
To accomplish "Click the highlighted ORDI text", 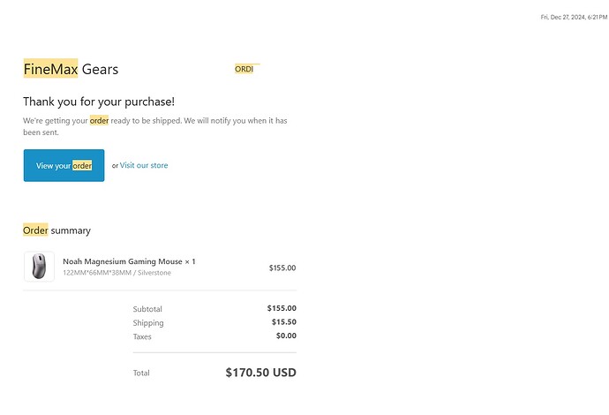I will (244, 69).
